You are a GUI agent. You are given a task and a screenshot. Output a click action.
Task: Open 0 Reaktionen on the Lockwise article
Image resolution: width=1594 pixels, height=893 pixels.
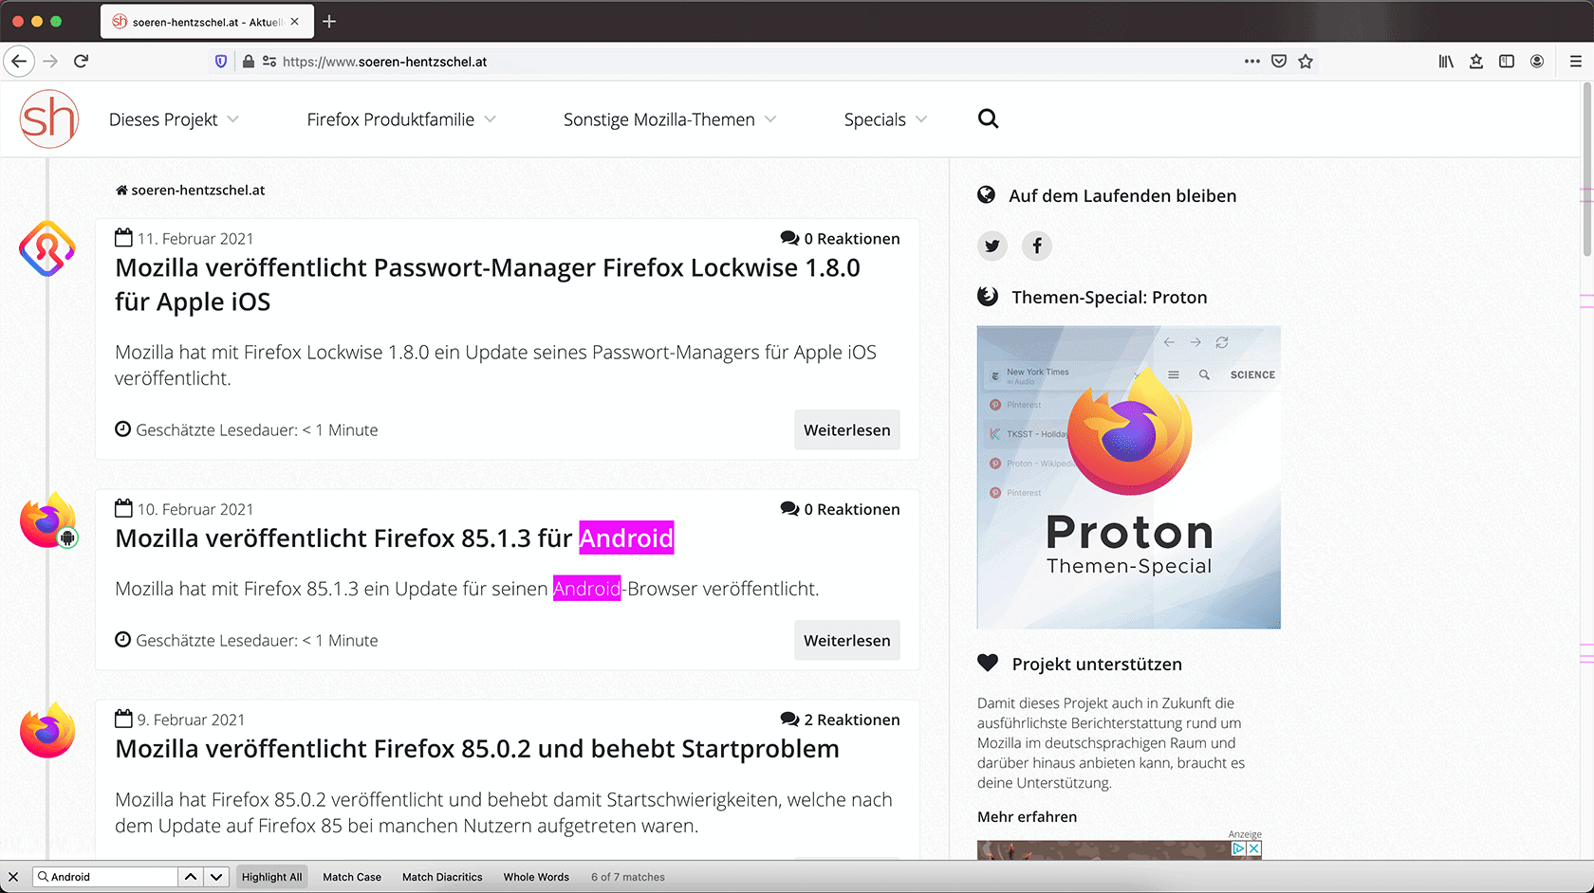(x=840, y=239)
